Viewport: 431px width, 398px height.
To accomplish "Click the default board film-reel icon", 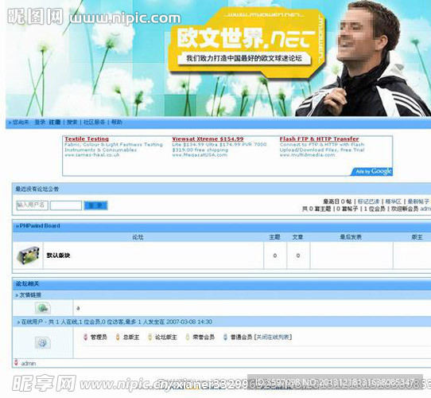I will 28,256.
